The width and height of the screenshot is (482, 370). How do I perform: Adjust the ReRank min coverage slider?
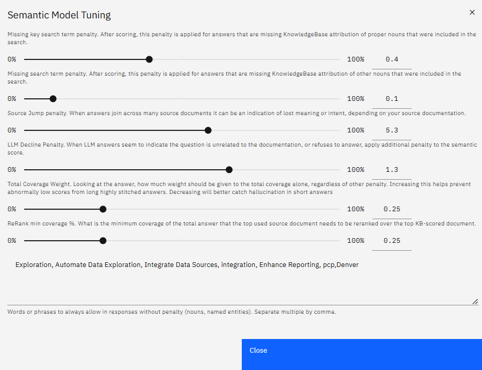tap(103, 241)
